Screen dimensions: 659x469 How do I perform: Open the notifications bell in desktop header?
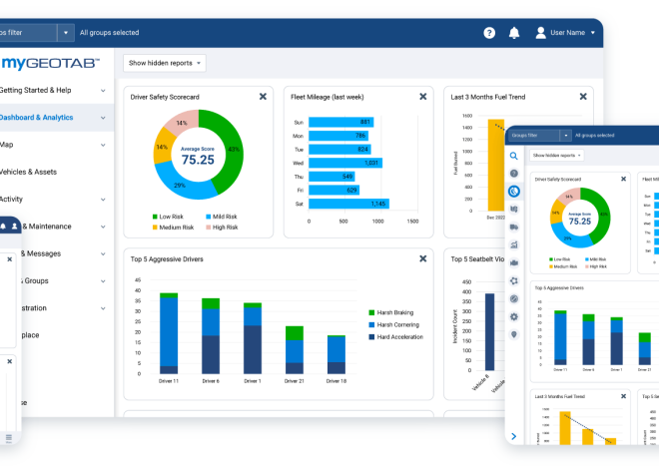514,33
